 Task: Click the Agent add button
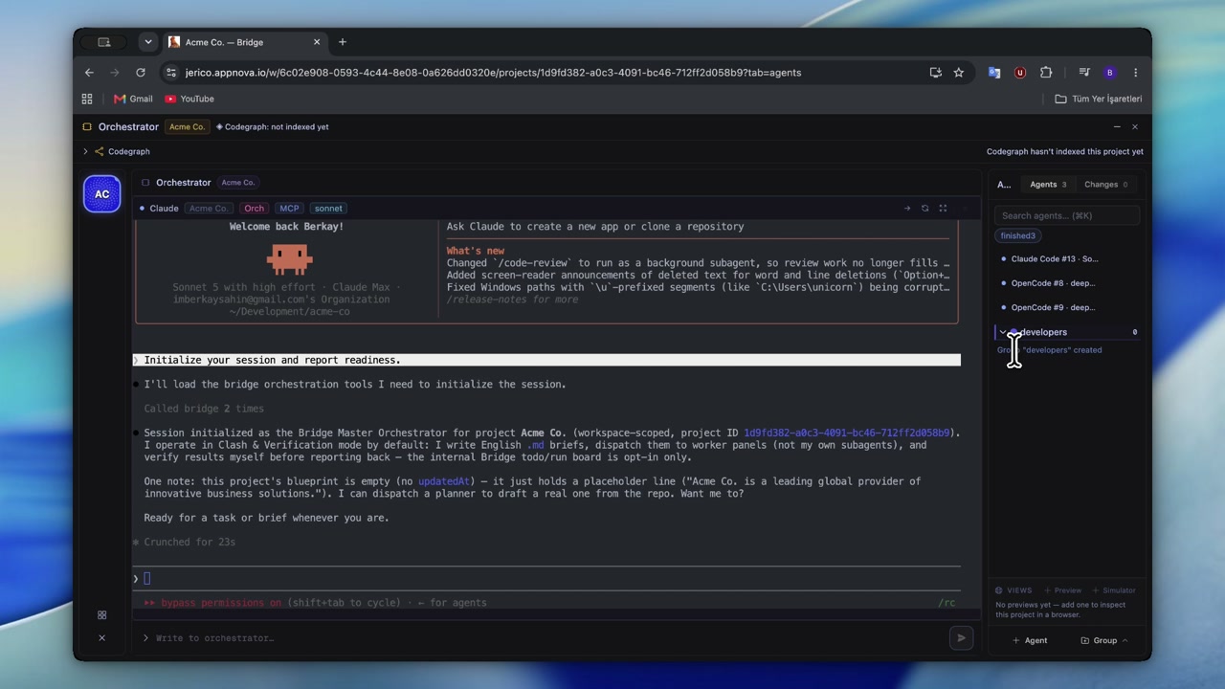(1030, 640)
